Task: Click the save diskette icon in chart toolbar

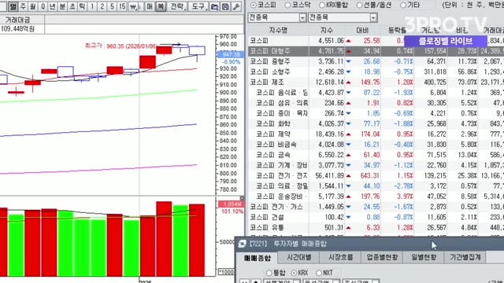Action: [x=225, y=6]
